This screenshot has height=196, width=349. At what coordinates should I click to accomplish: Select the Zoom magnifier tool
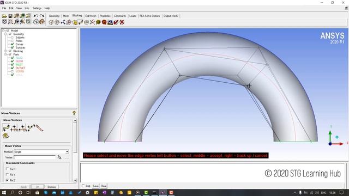10,22
